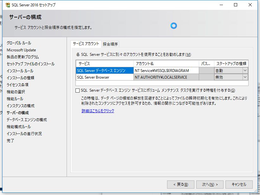The height and width of the screenshot is (195, 260).
Task: Switch to the 照合順序 tab
Action: pyautogui.click(x=110, y=44)
